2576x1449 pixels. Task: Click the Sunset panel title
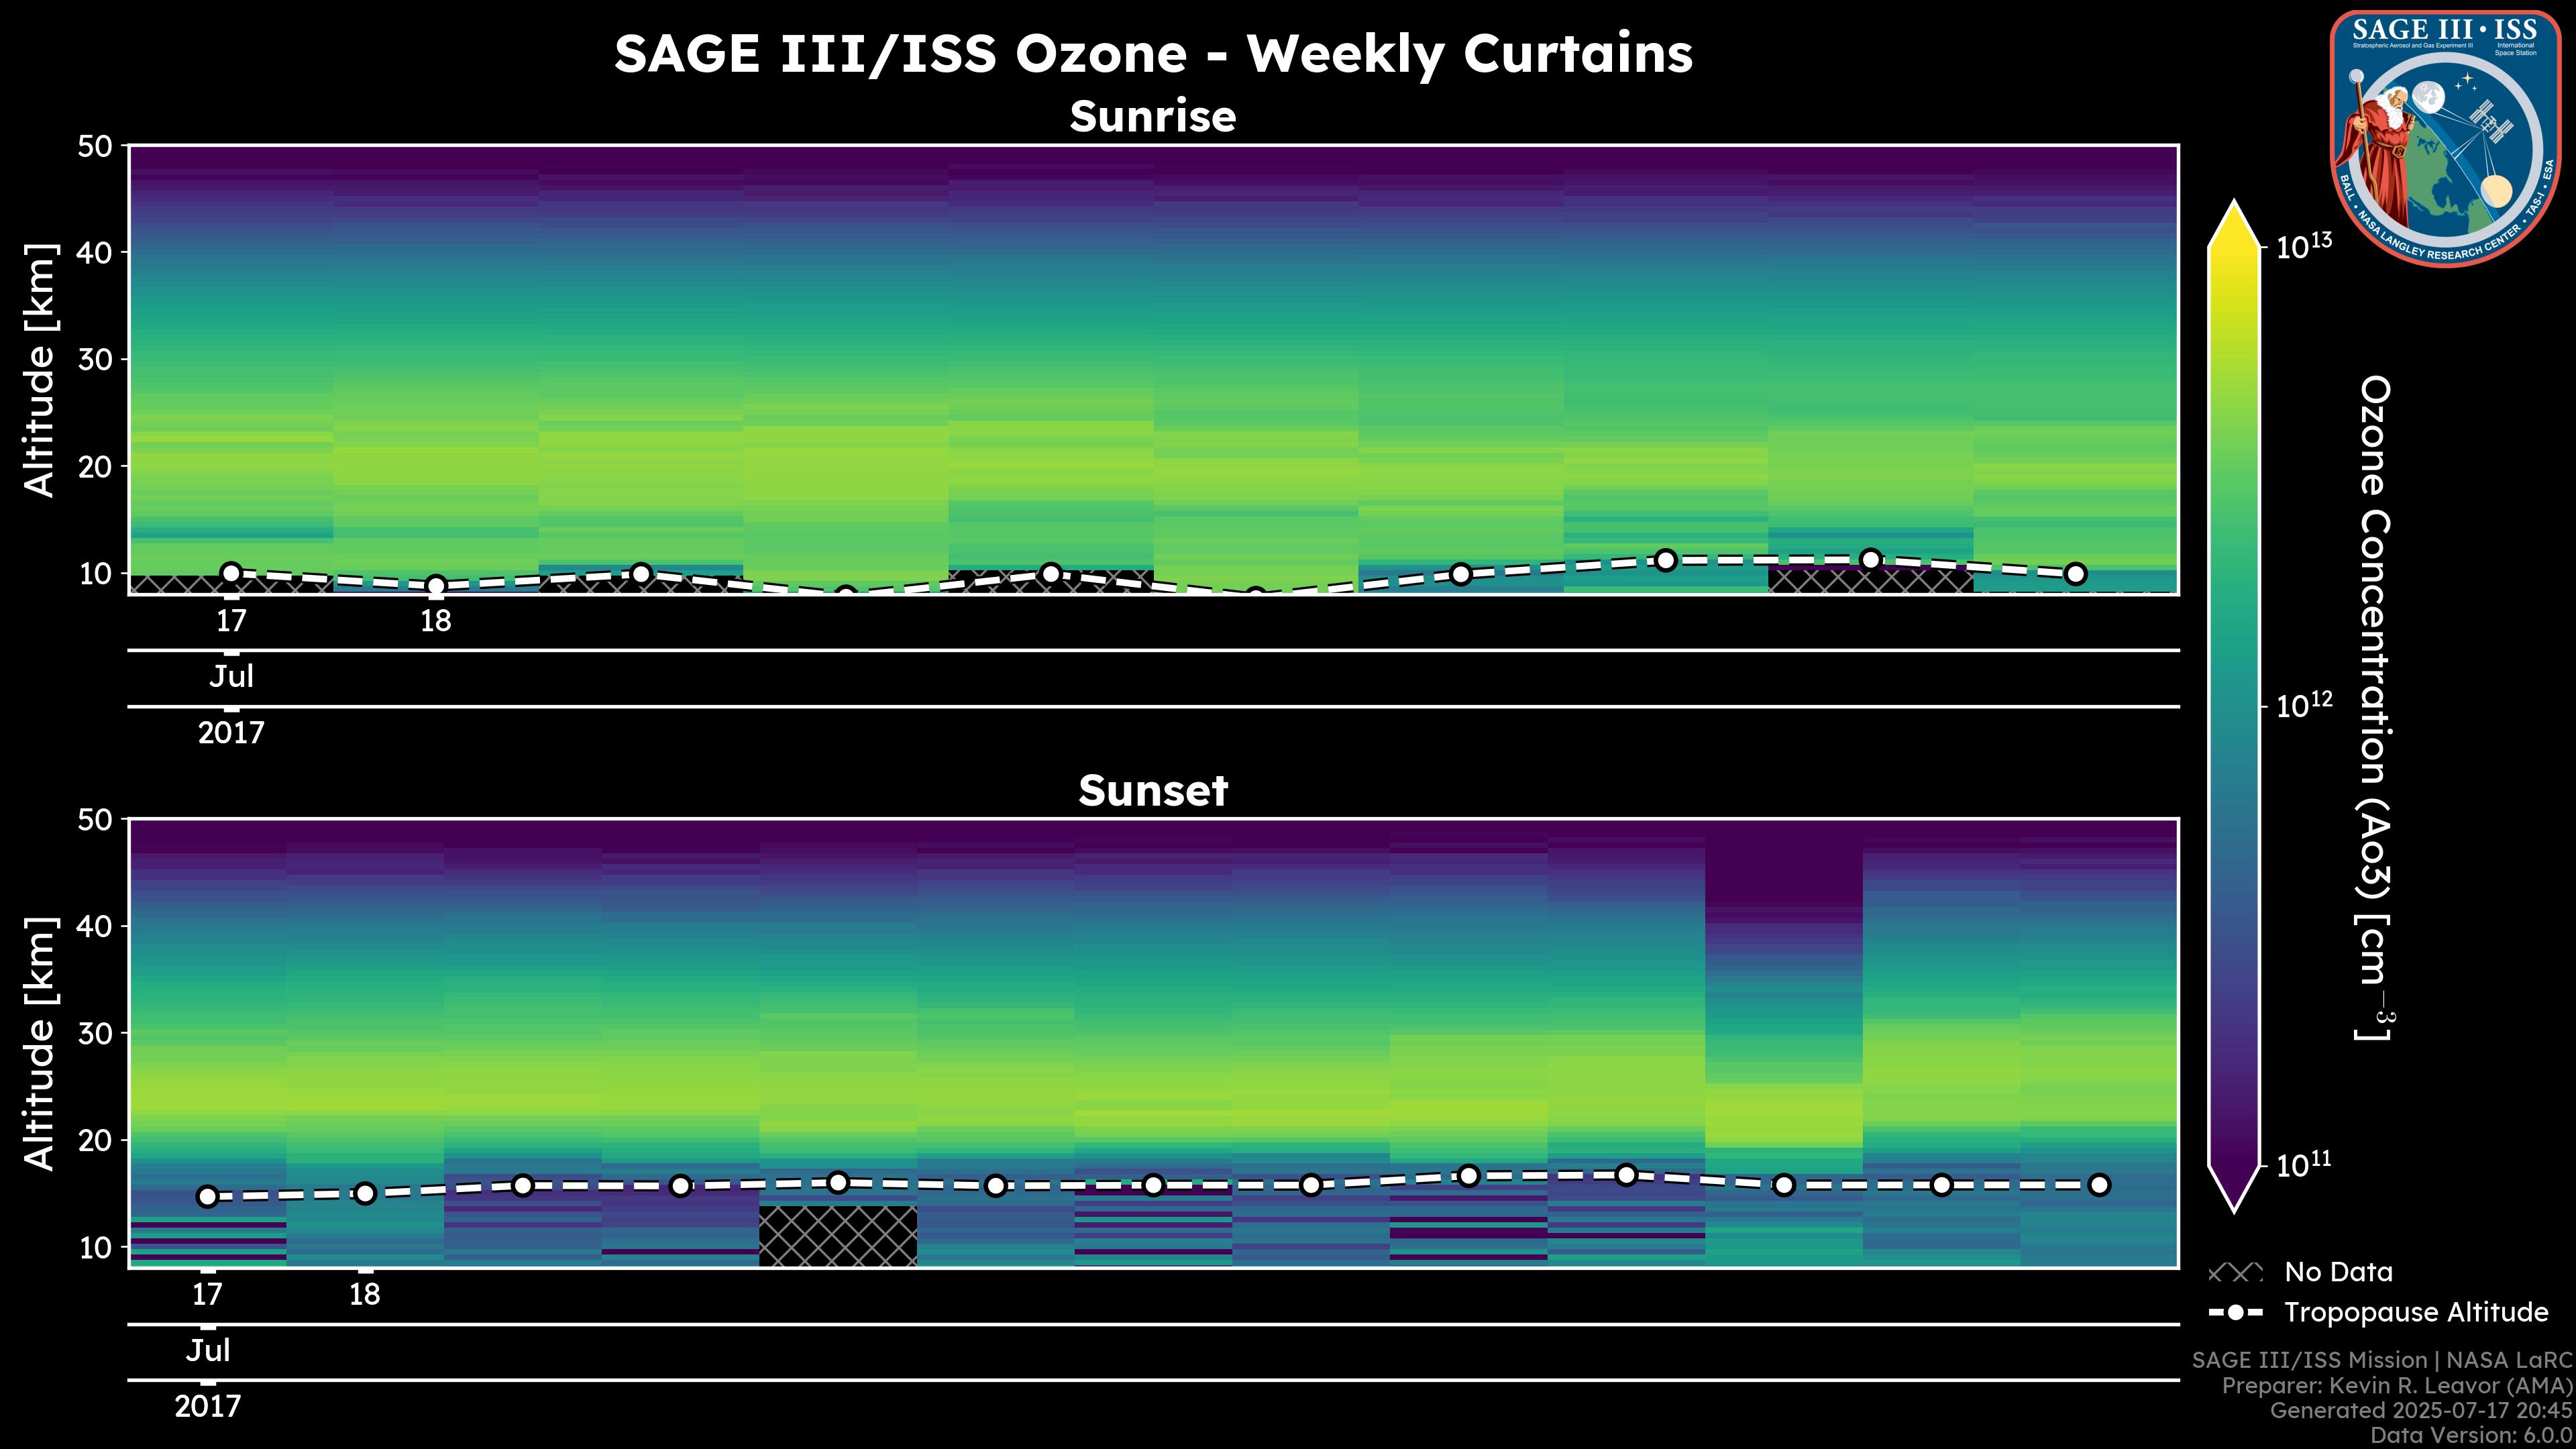pos(1153,791)
